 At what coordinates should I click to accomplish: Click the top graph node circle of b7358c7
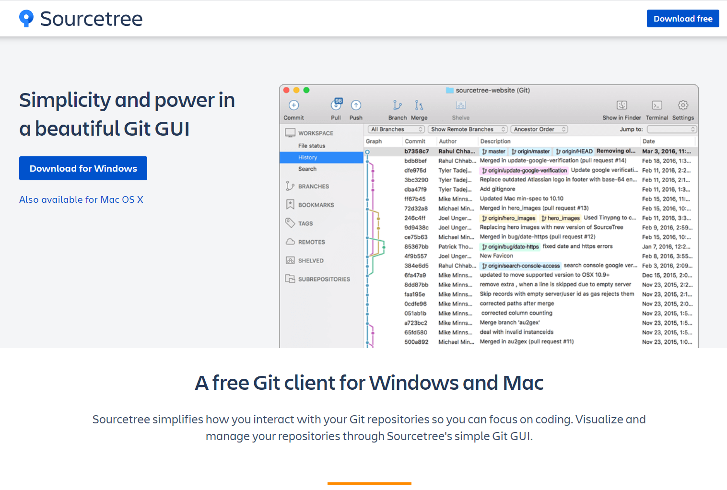pos(367,152)
